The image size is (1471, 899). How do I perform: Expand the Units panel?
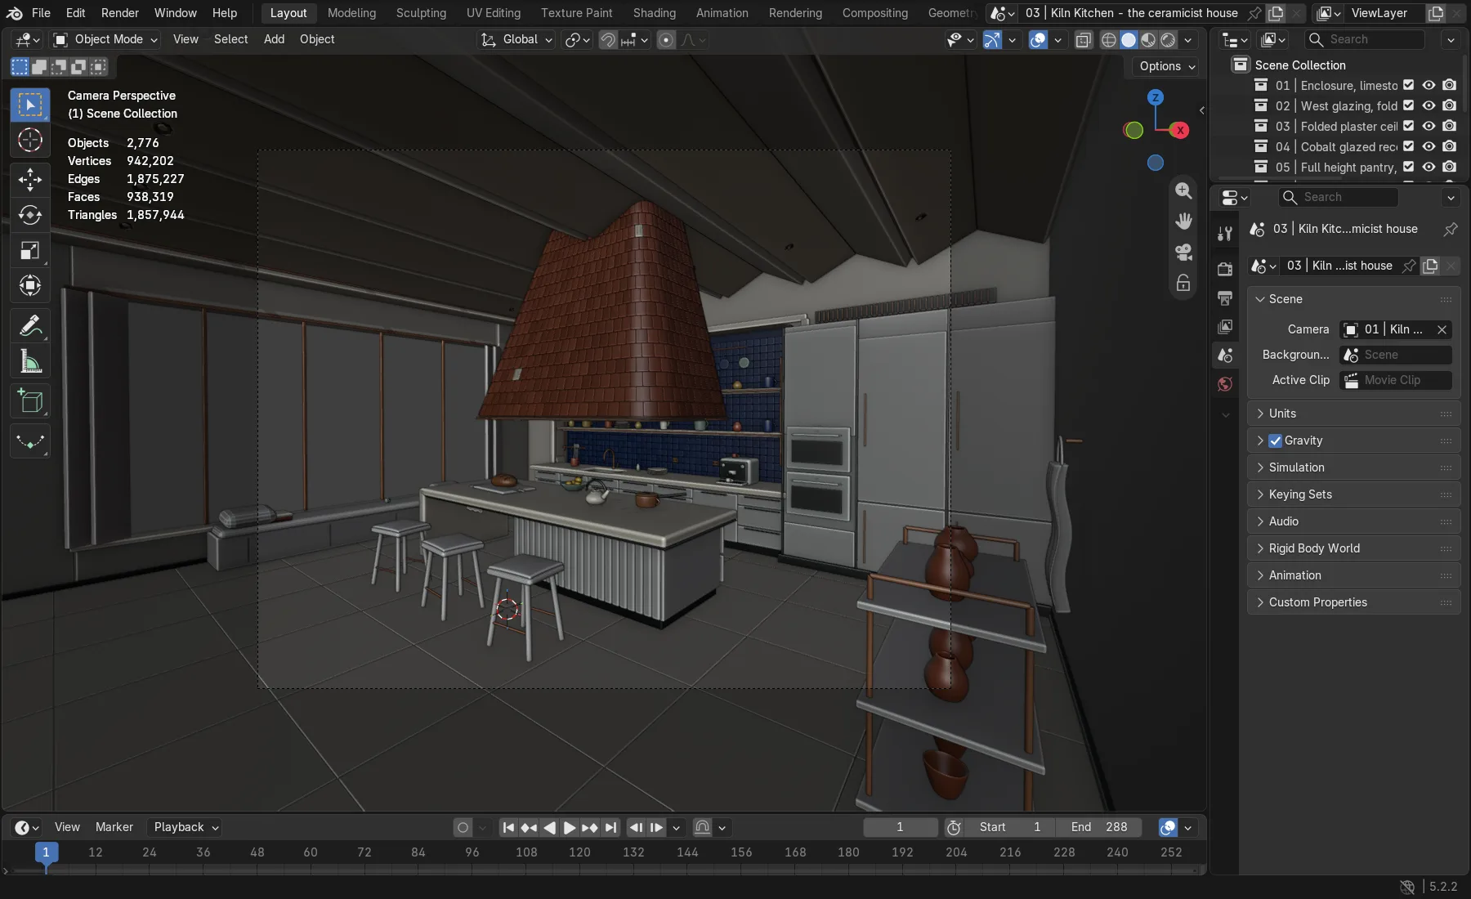coord(1354,414)
